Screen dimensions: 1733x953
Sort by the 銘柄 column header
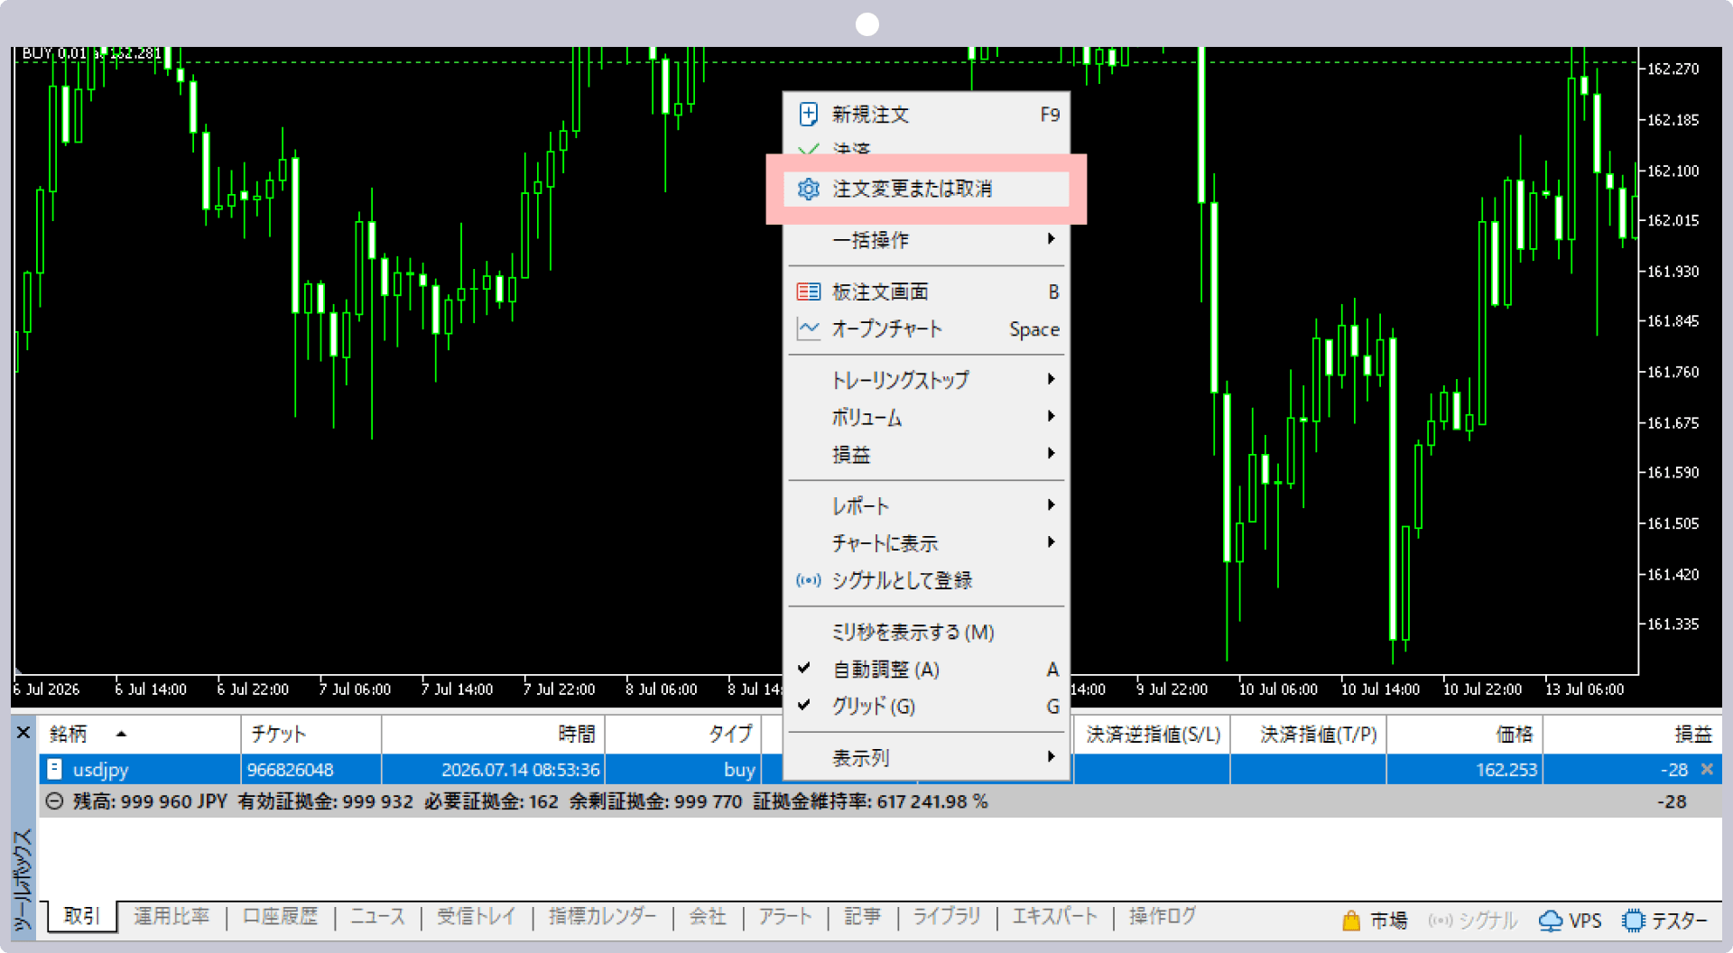click(139, 734)
